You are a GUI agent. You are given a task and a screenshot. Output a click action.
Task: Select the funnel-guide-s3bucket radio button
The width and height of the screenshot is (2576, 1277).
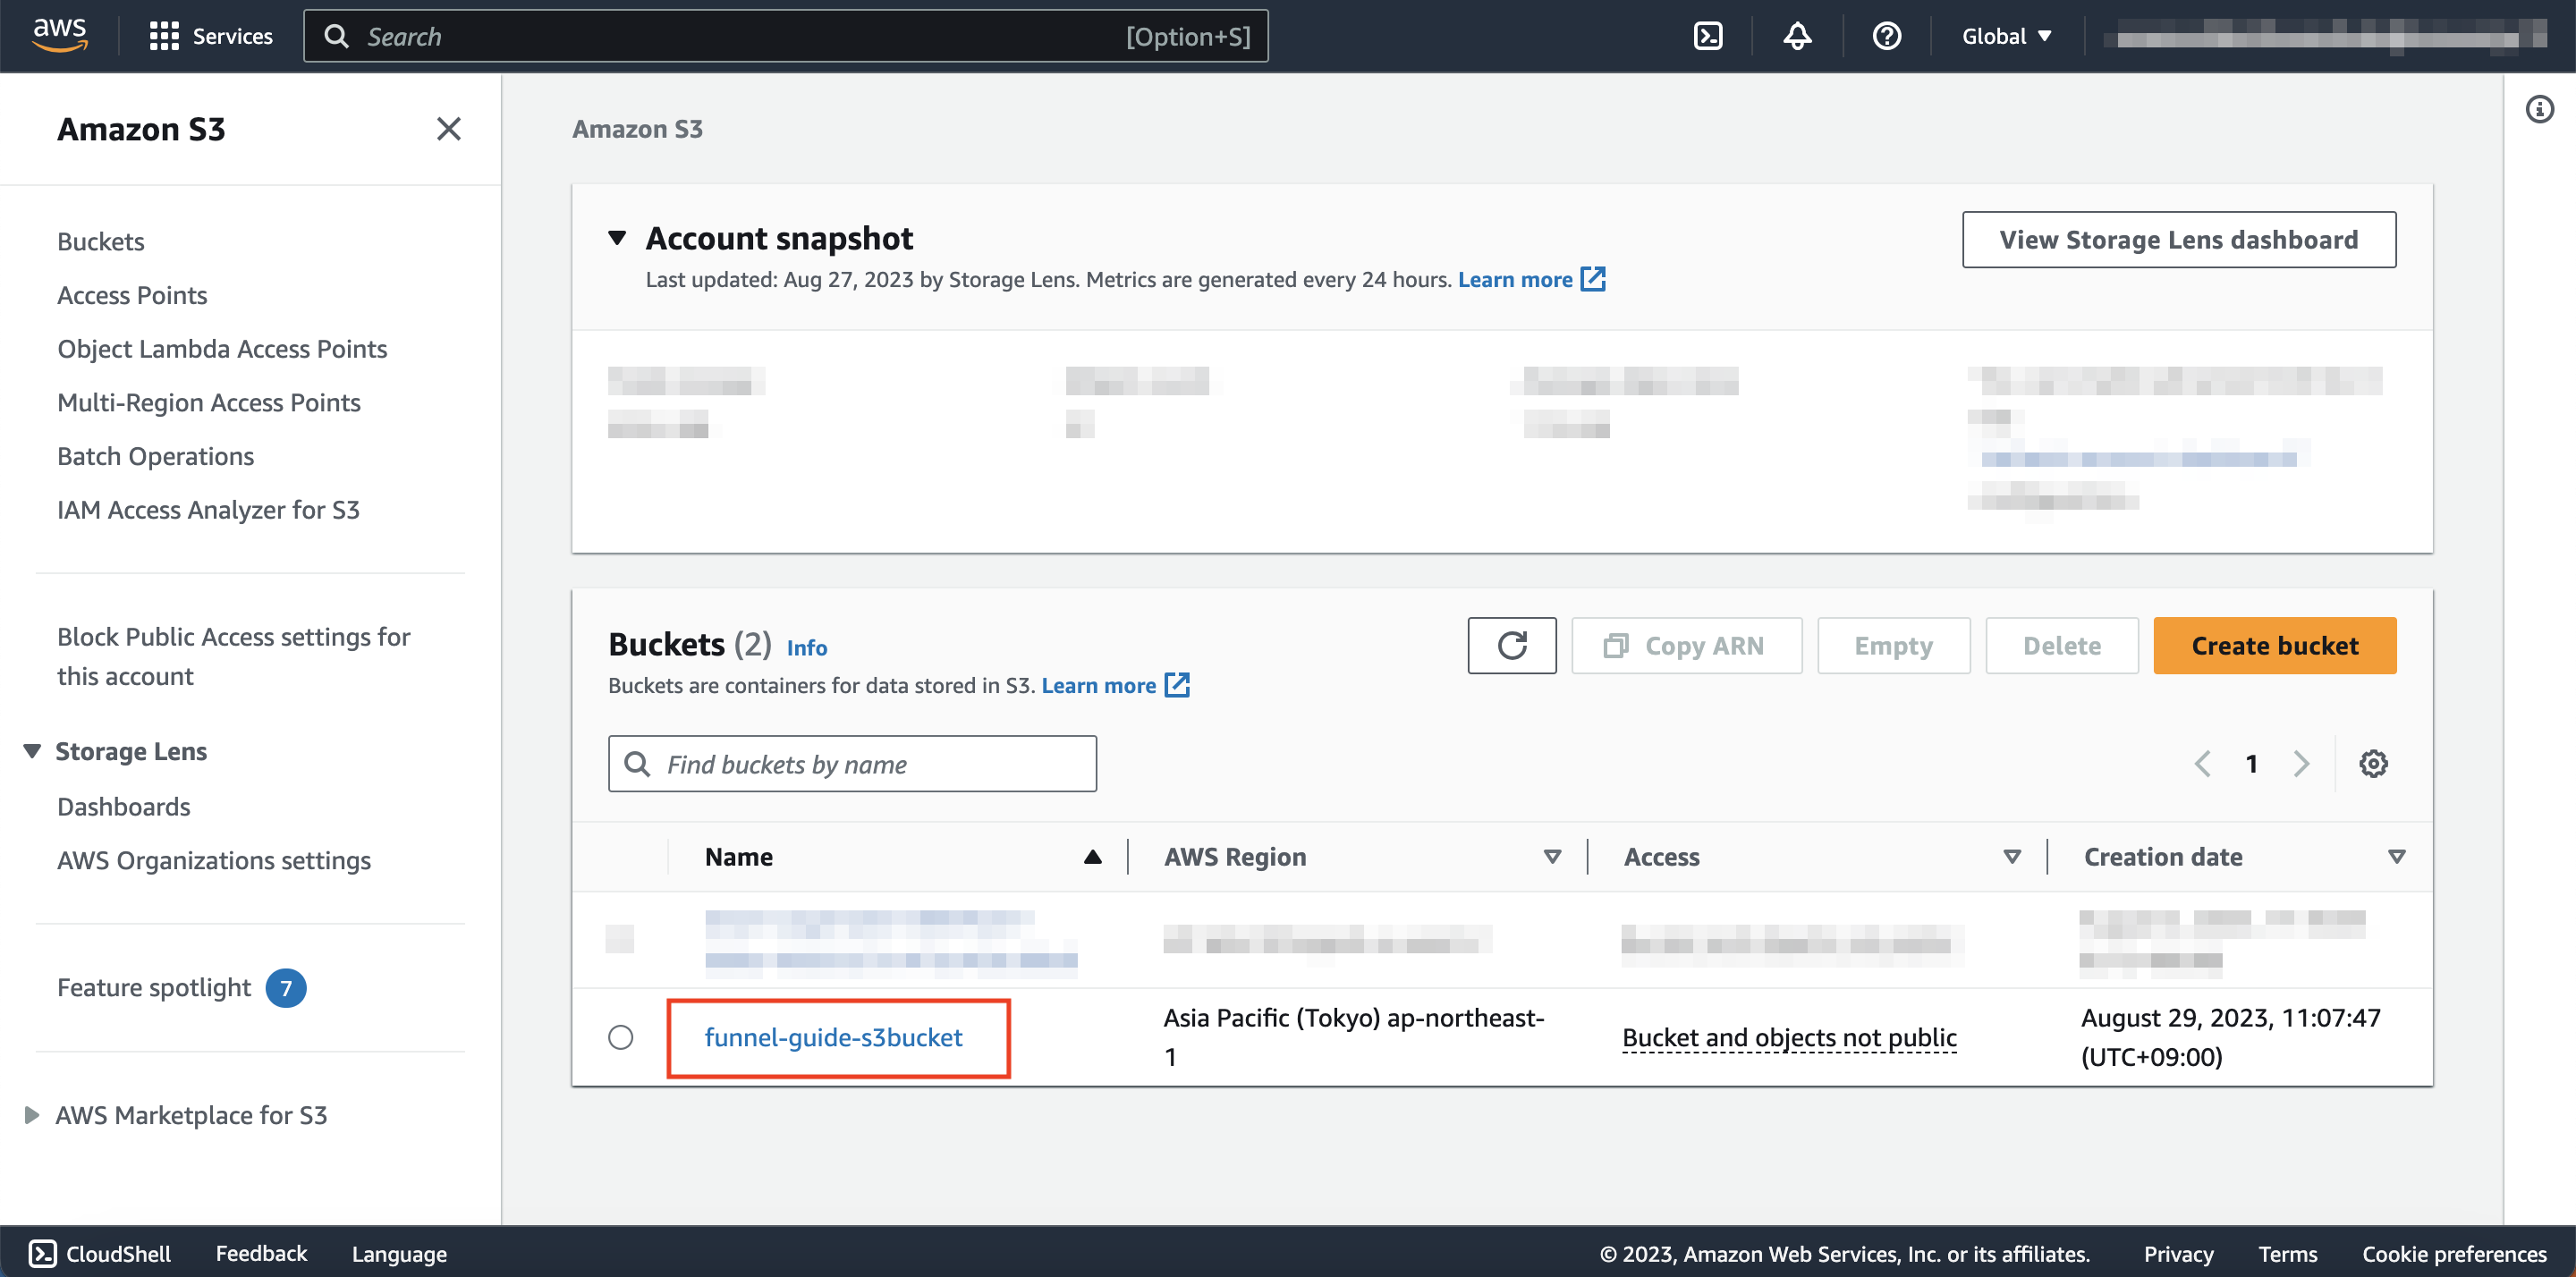[621, 1036]
